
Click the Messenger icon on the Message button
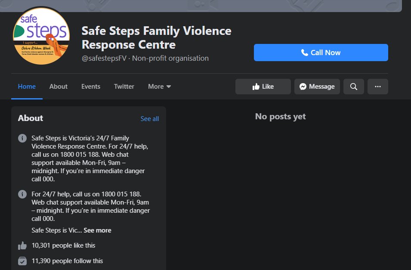click(303, 86)
